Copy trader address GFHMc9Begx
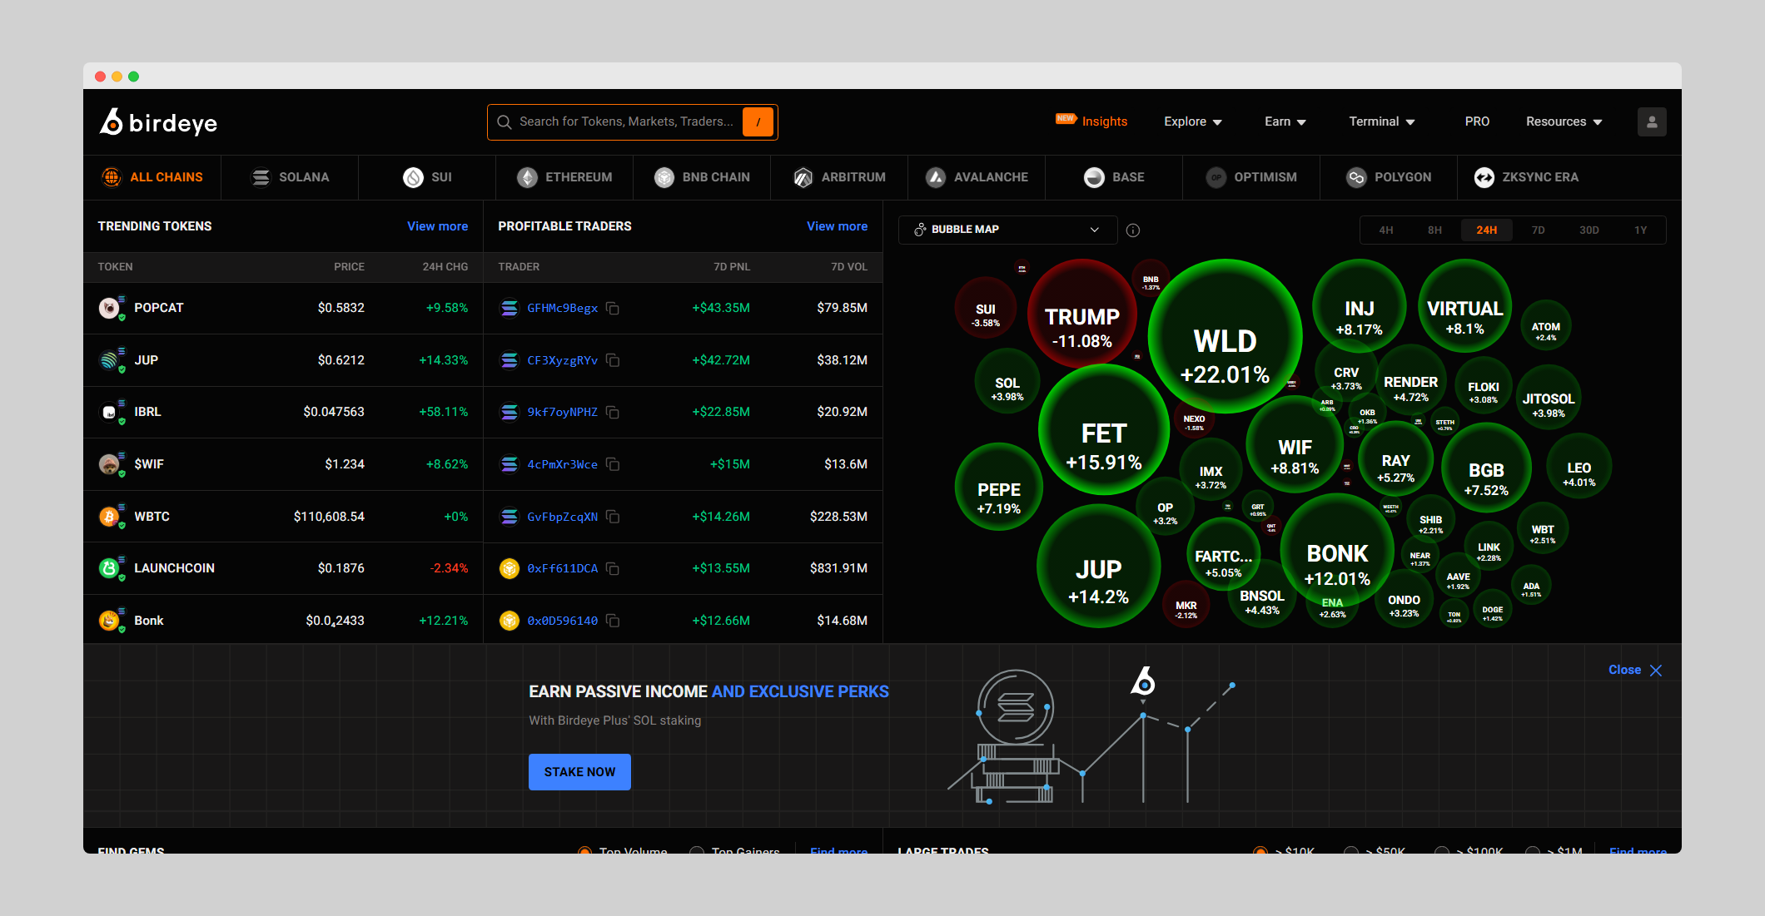1765x916 pixels. point(613,309)
